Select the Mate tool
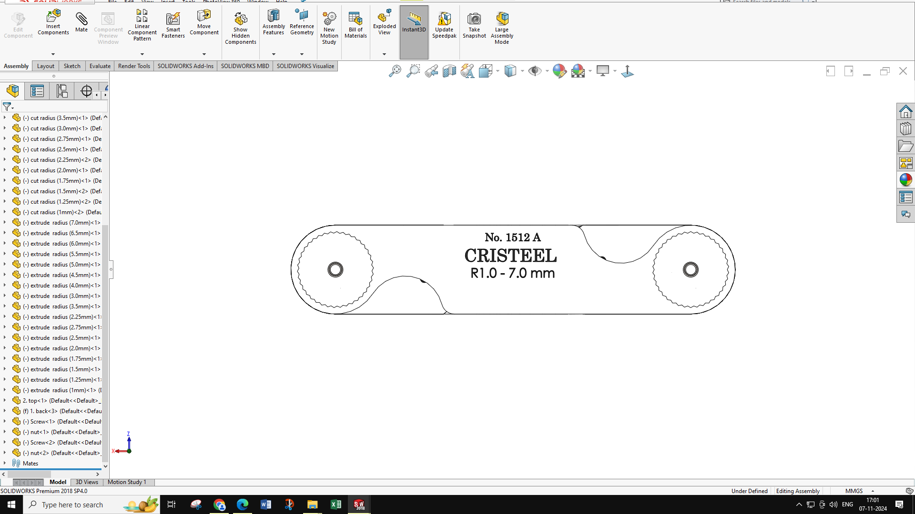Screen dimensions: 915x514 tap(81, 22)
